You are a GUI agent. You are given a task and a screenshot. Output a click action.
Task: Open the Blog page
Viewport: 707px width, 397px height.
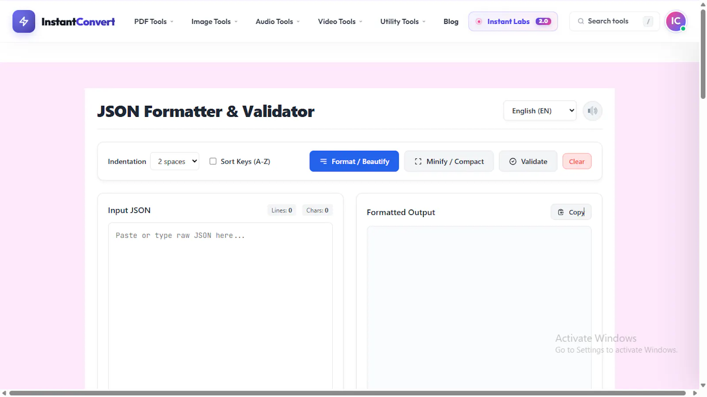[451, 22]
